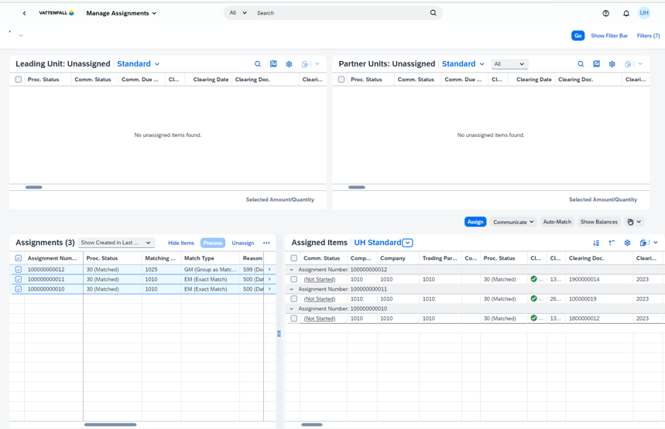This screenshot has height=429, width=665.
Task: Export Assigned Items to spreadsheet
Action: coord(643,243)
